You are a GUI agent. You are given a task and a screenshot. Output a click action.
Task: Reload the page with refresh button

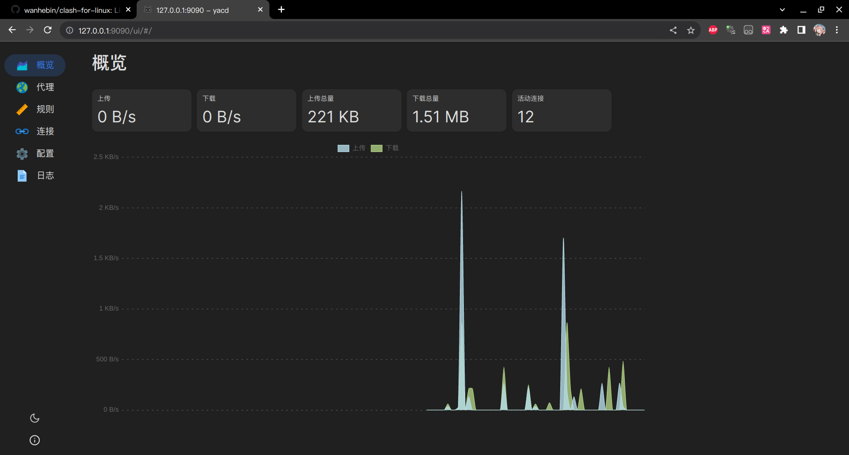[48, 30]
